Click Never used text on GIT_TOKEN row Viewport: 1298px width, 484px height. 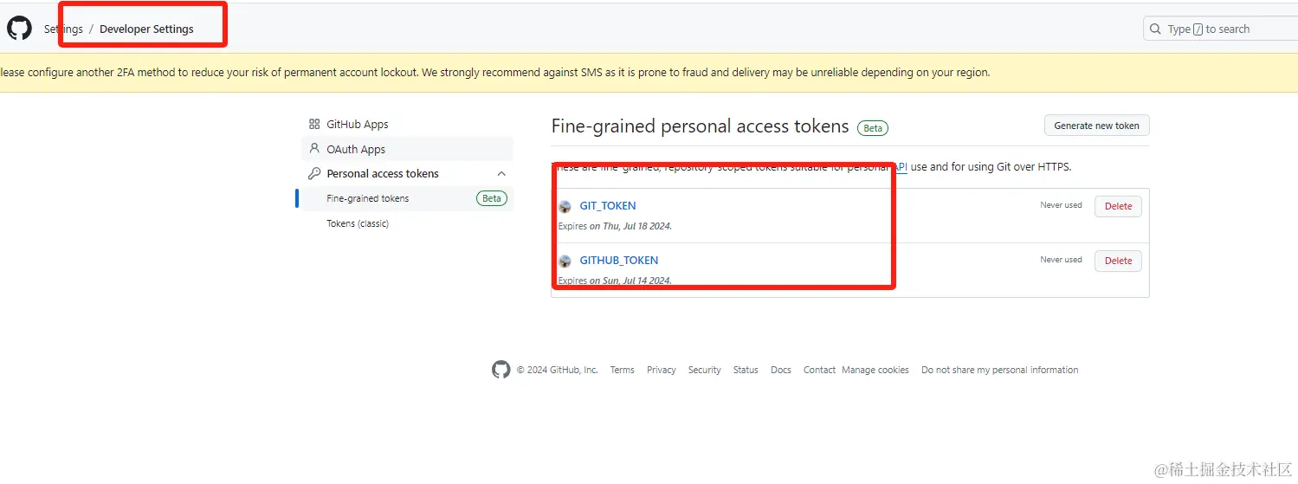coord(1061,205)
